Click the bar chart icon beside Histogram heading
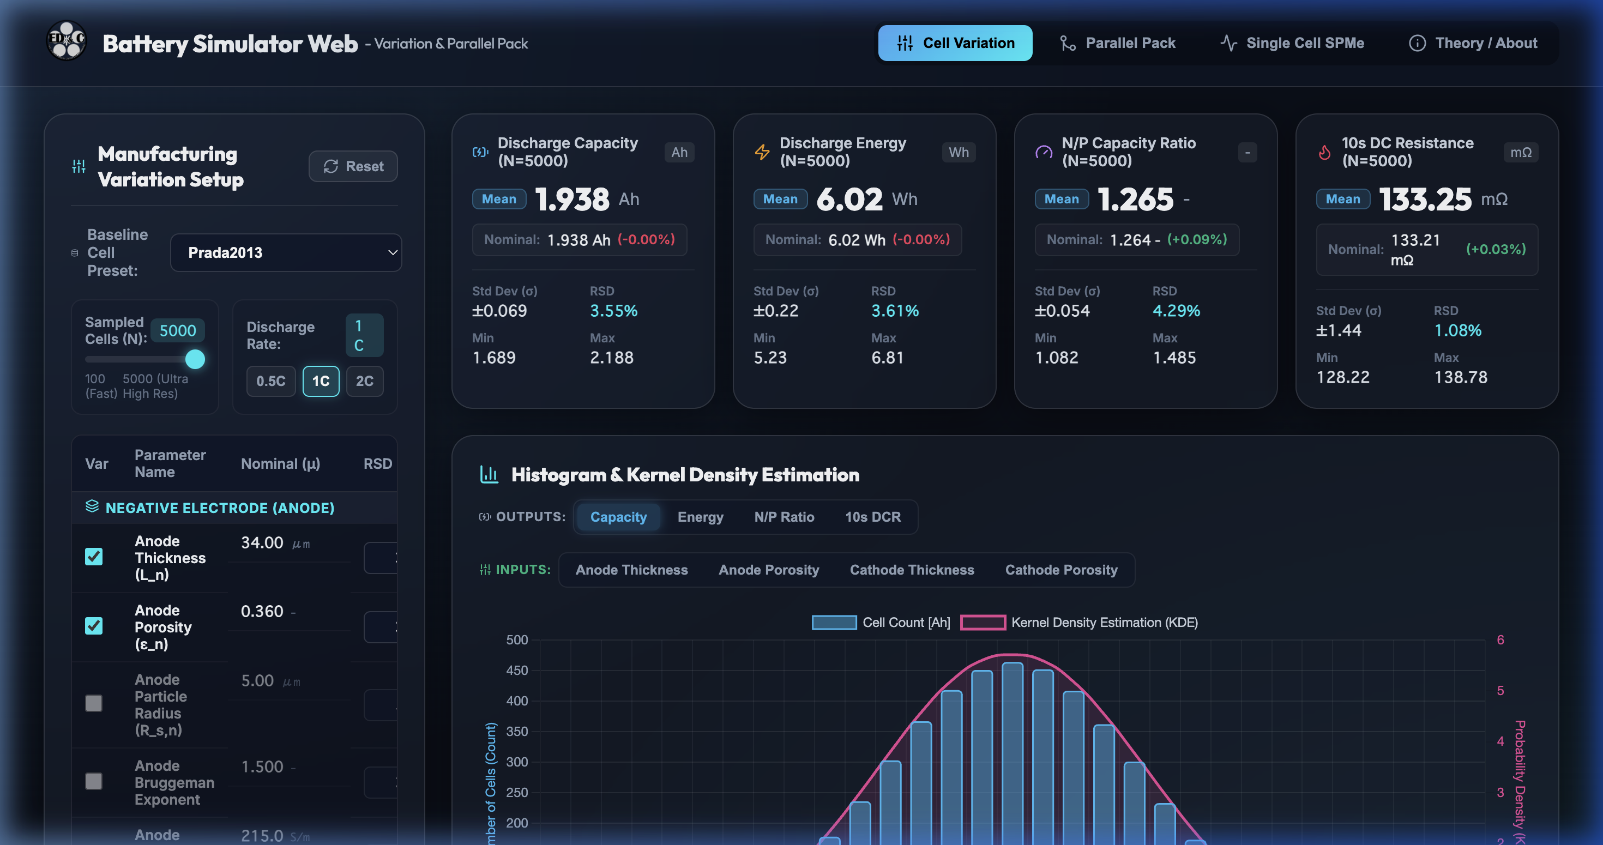Viewport: 1603px width, 845px height. pyautogui.click(x=489, y=475)
